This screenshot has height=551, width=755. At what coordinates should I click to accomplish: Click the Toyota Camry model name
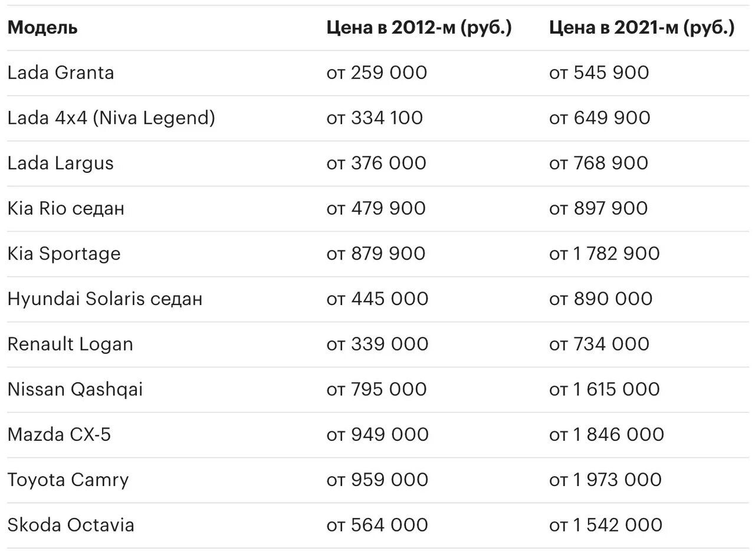[x=68, y=480]
